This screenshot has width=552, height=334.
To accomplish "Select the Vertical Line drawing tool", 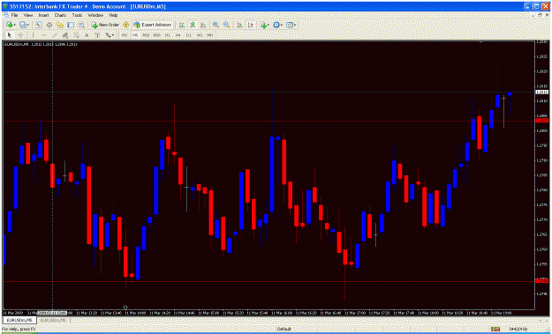I will click(x=33, y=35).
